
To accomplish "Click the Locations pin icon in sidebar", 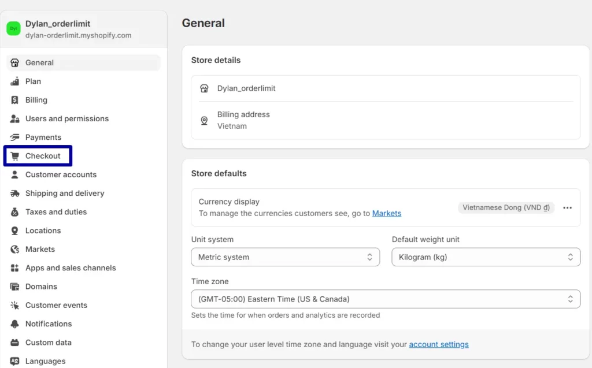I will [x=14, y=231].
